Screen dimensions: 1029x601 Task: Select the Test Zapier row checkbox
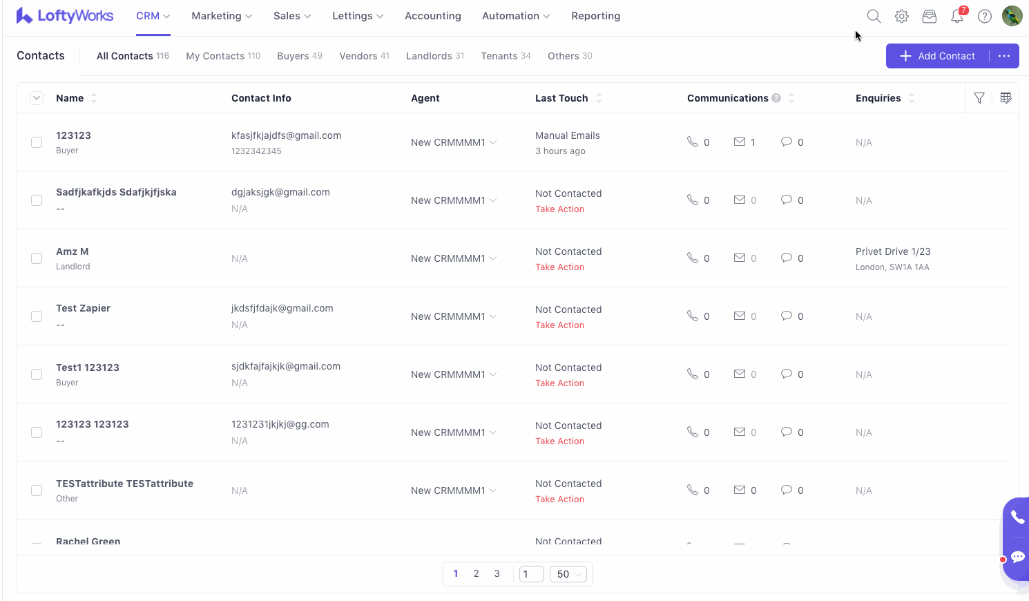(37, 316)
